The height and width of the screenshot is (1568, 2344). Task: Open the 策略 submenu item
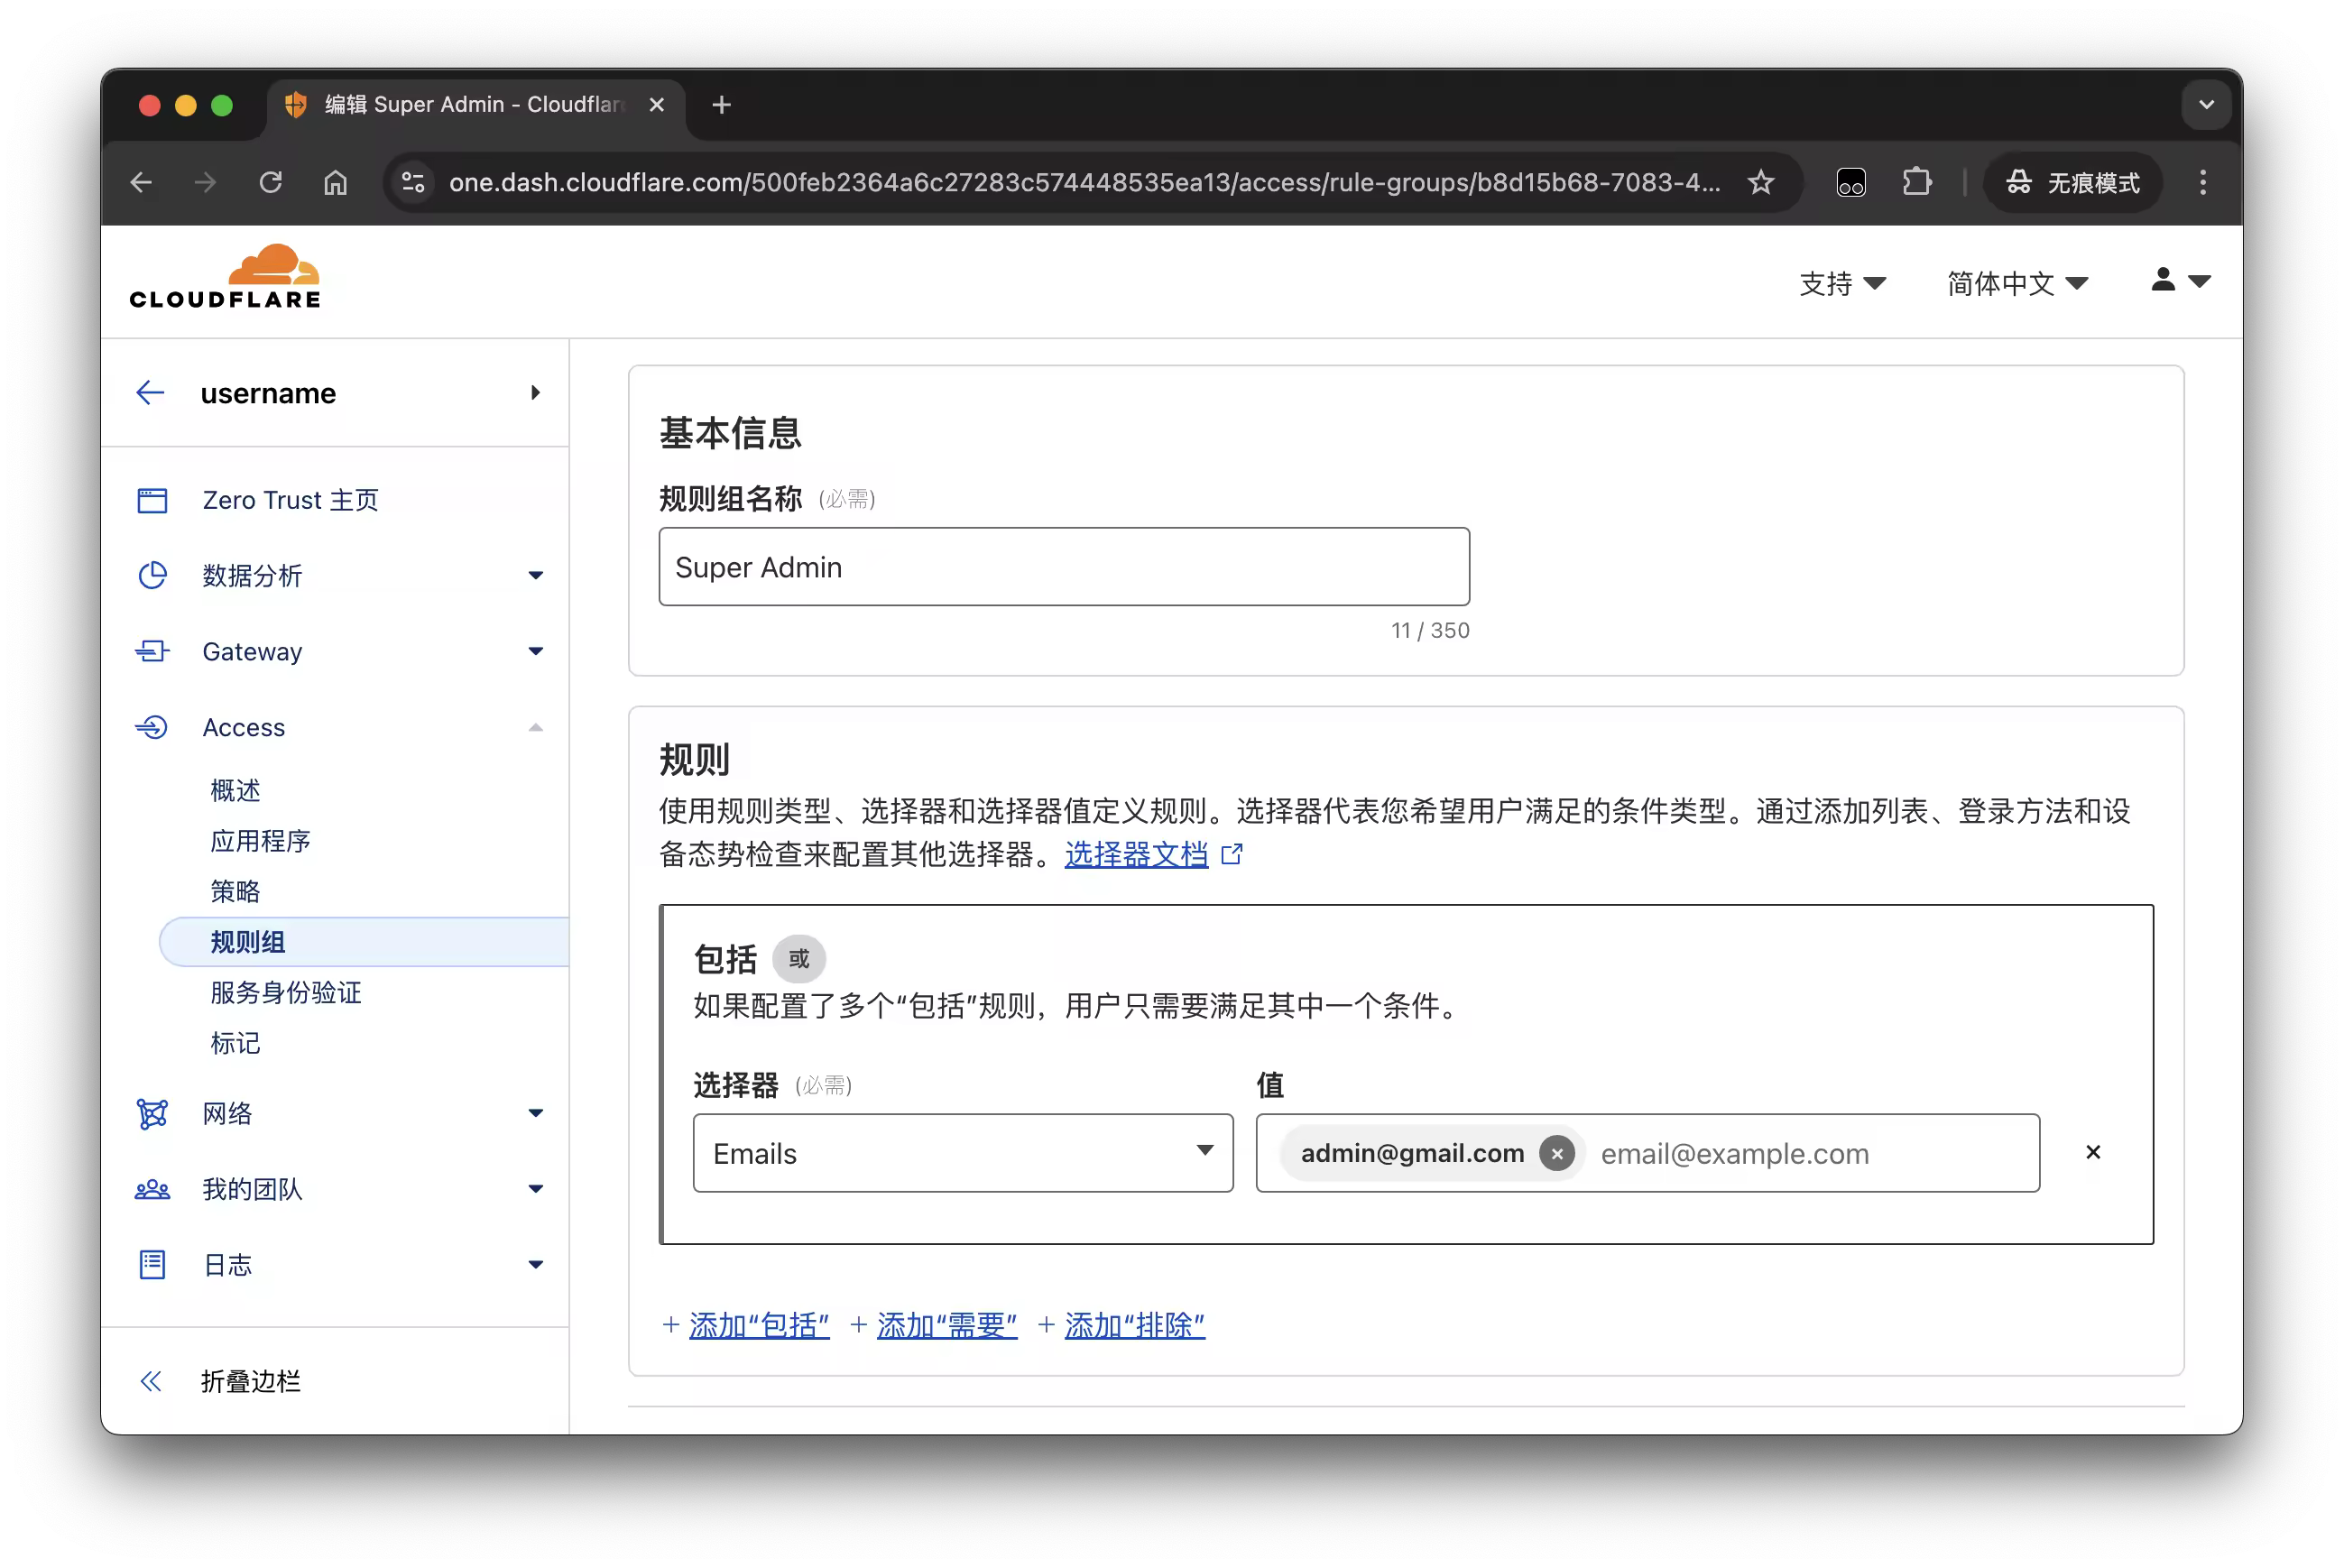click(235, 891)
